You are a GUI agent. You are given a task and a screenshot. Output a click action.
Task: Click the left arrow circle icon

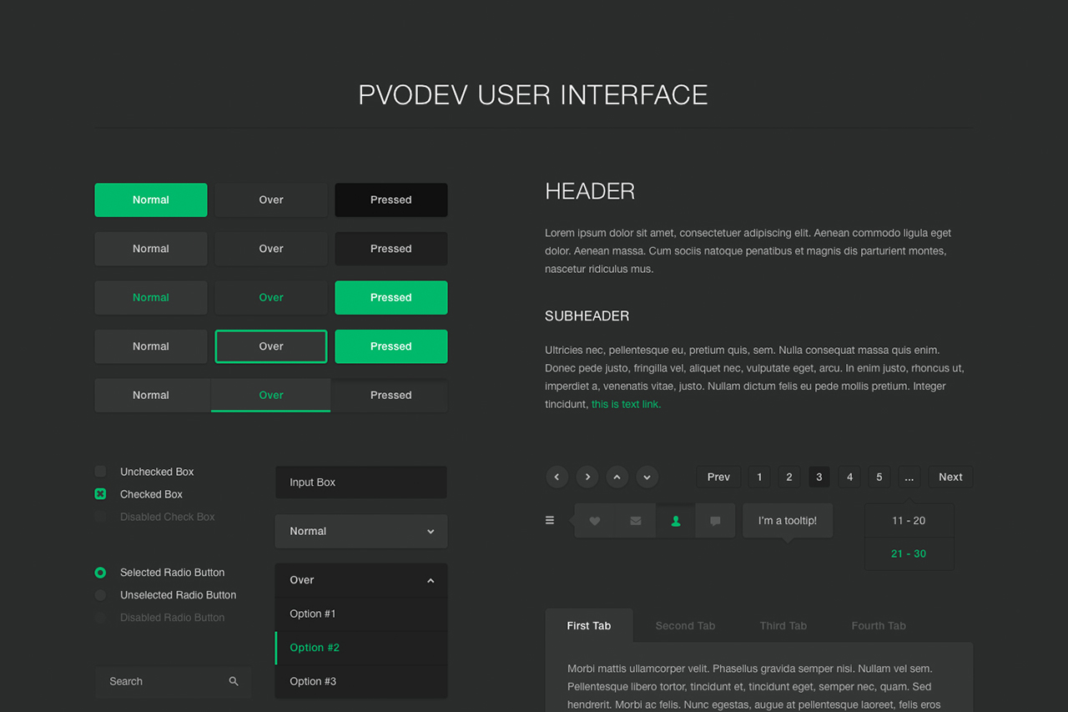click(x=557, y=477)
